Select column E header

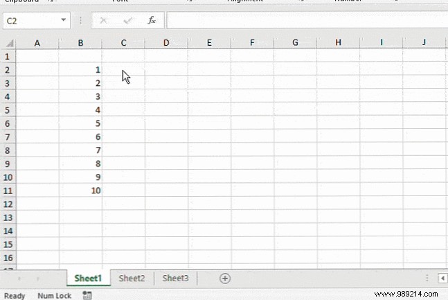click(x=209, y=43)
